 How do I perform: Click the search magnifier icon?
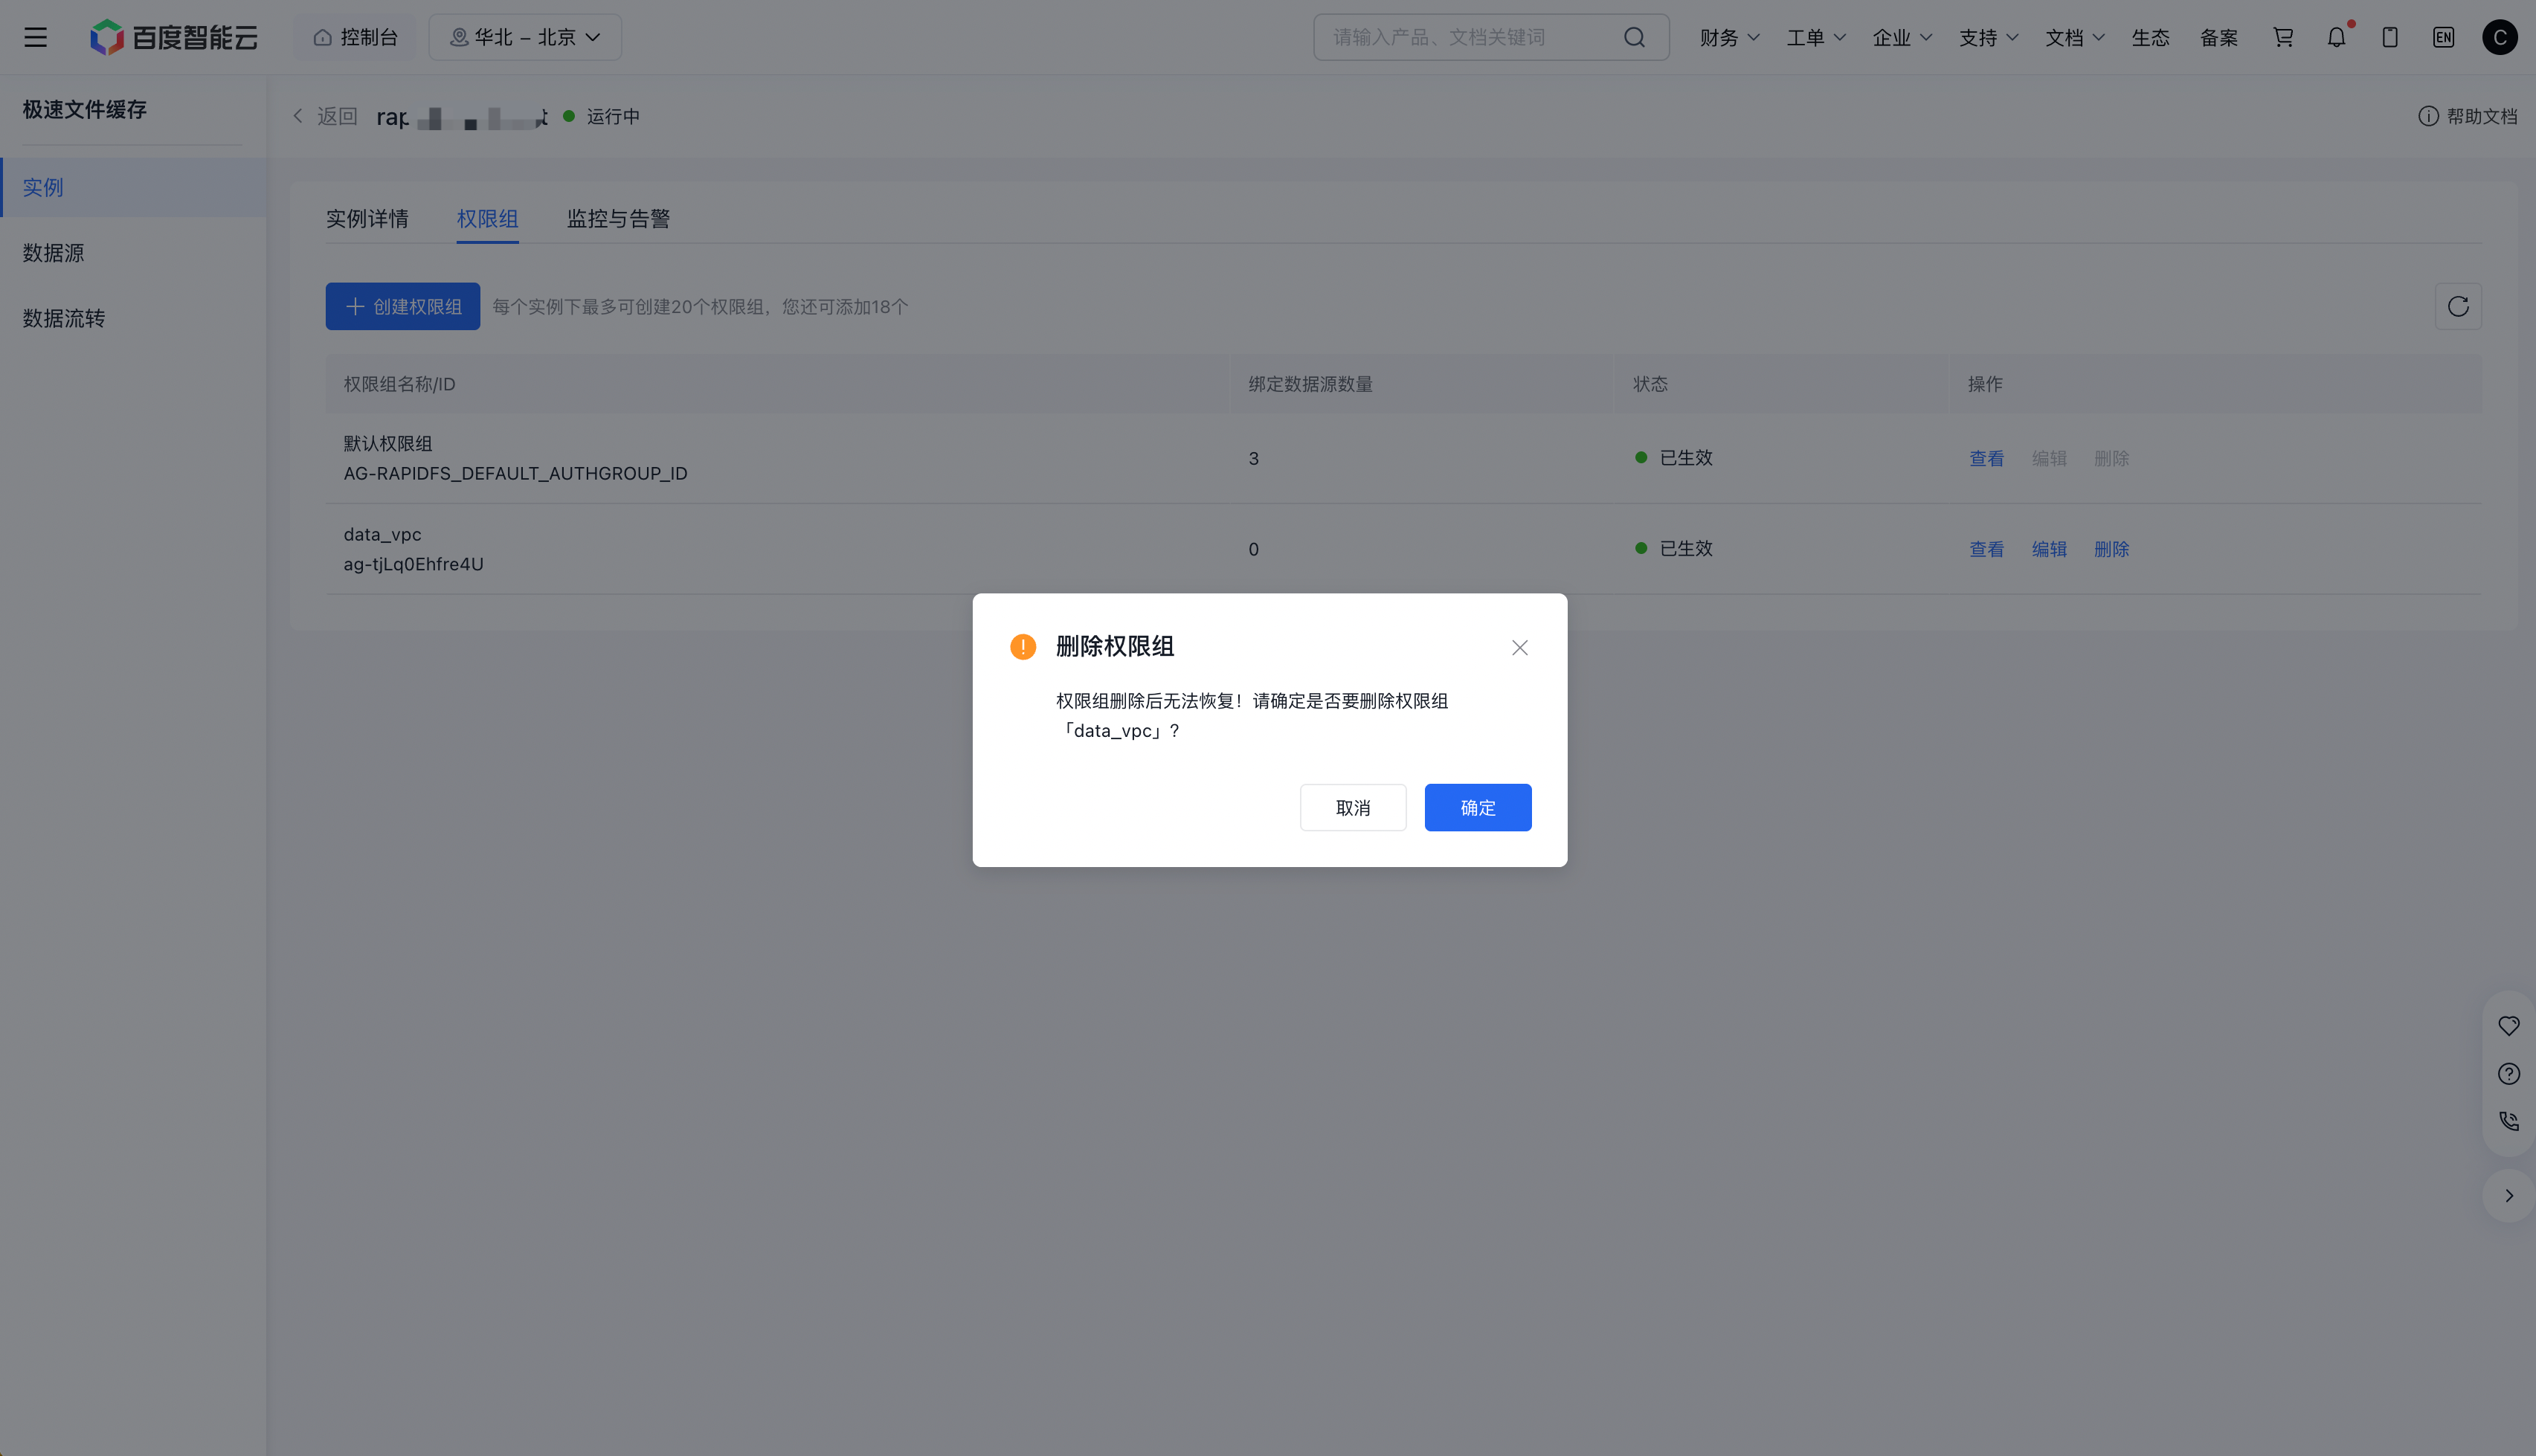pyautogui.click(x=1634, y=37)
